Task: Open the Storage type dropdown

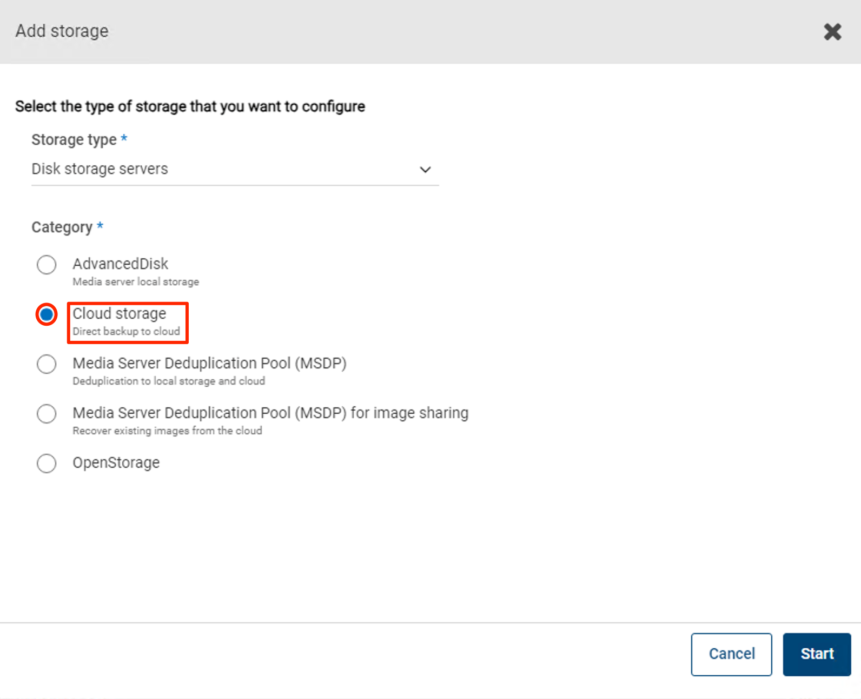Action: point(235,169)
